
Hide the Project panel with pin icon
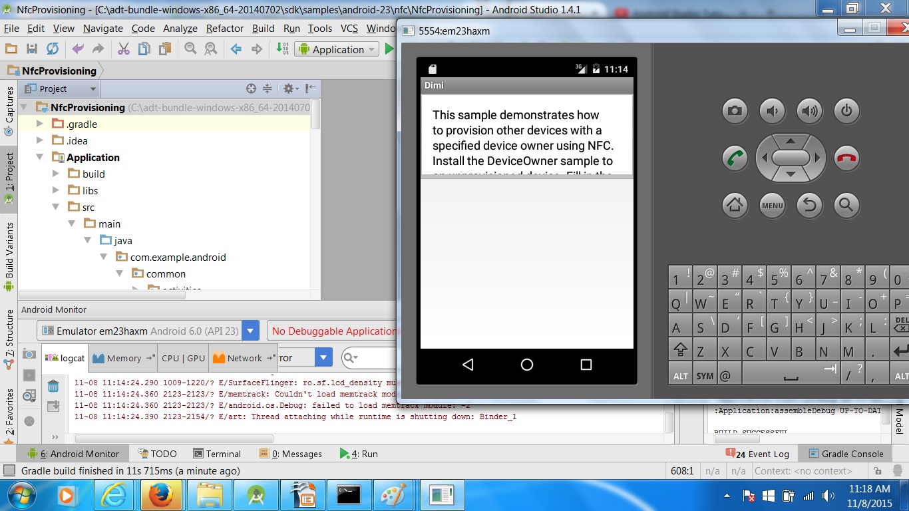tap(310, 88)
